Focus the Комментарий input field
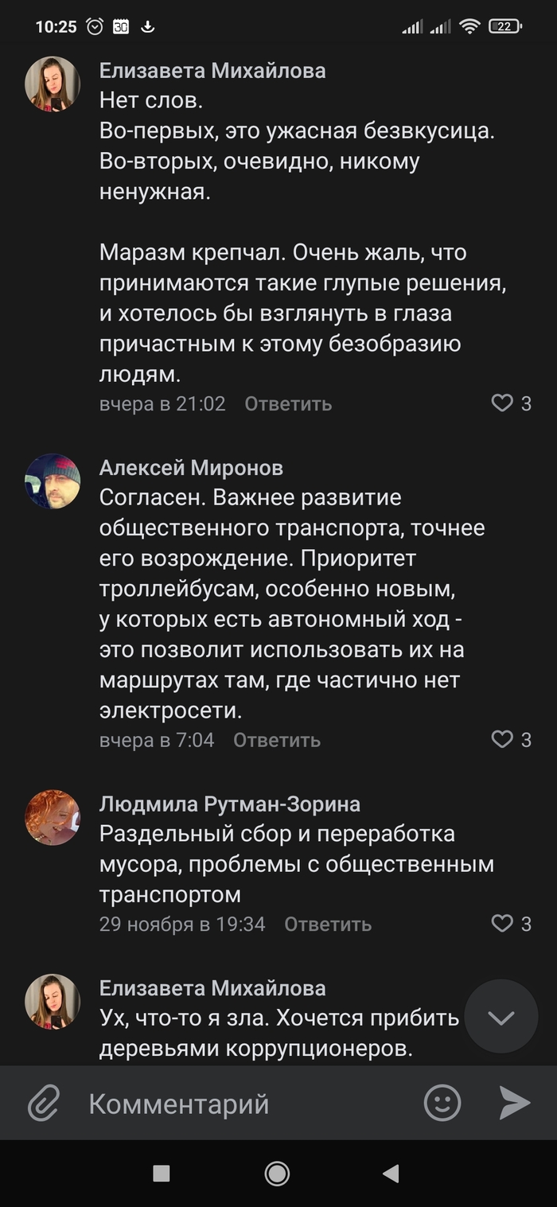 [x=239, y=1104]
